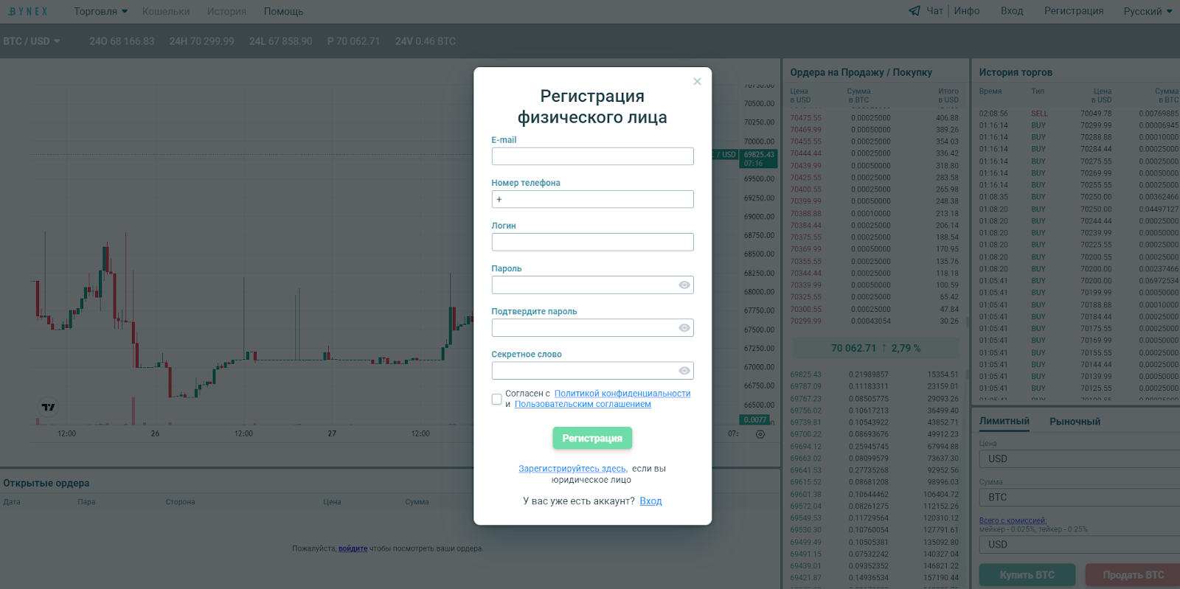1180x589 pixels.
Task: Click Продать BTC button
Action: point(1133,575)
